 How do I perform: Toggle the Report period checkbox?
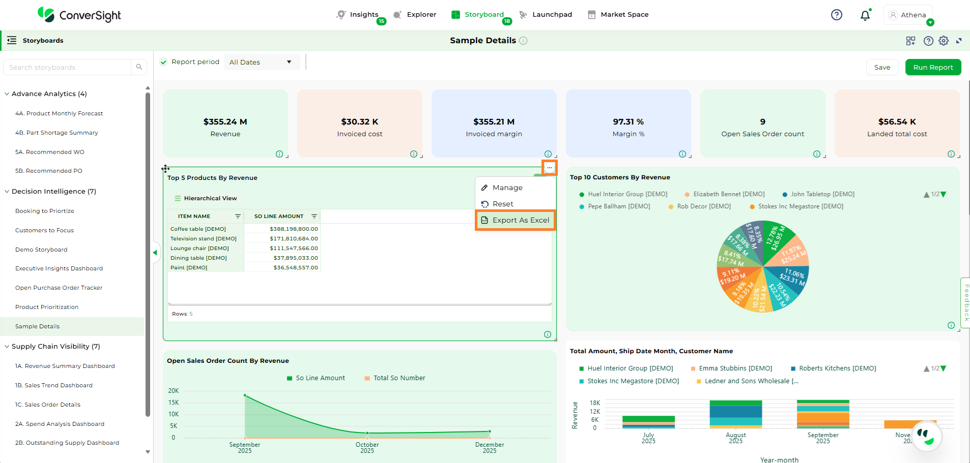(x=163, y=62)
